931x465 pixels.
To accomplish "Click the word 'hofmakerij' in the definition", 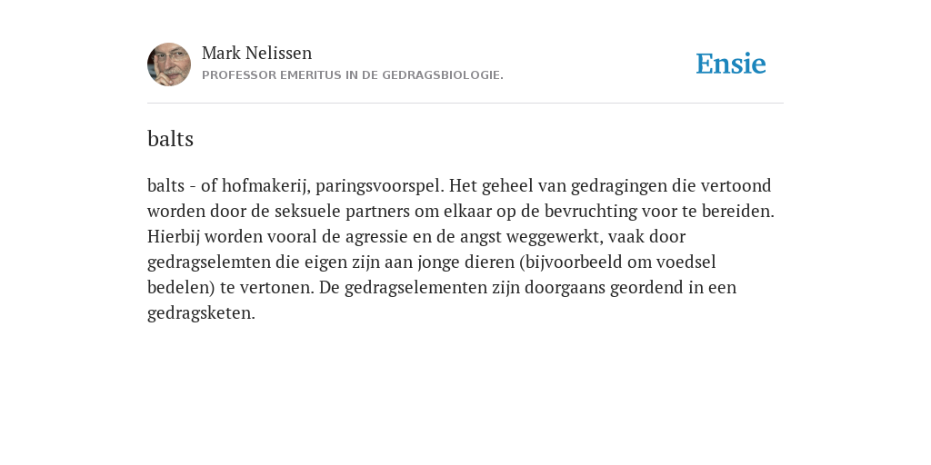I will (x=266, y=186).
